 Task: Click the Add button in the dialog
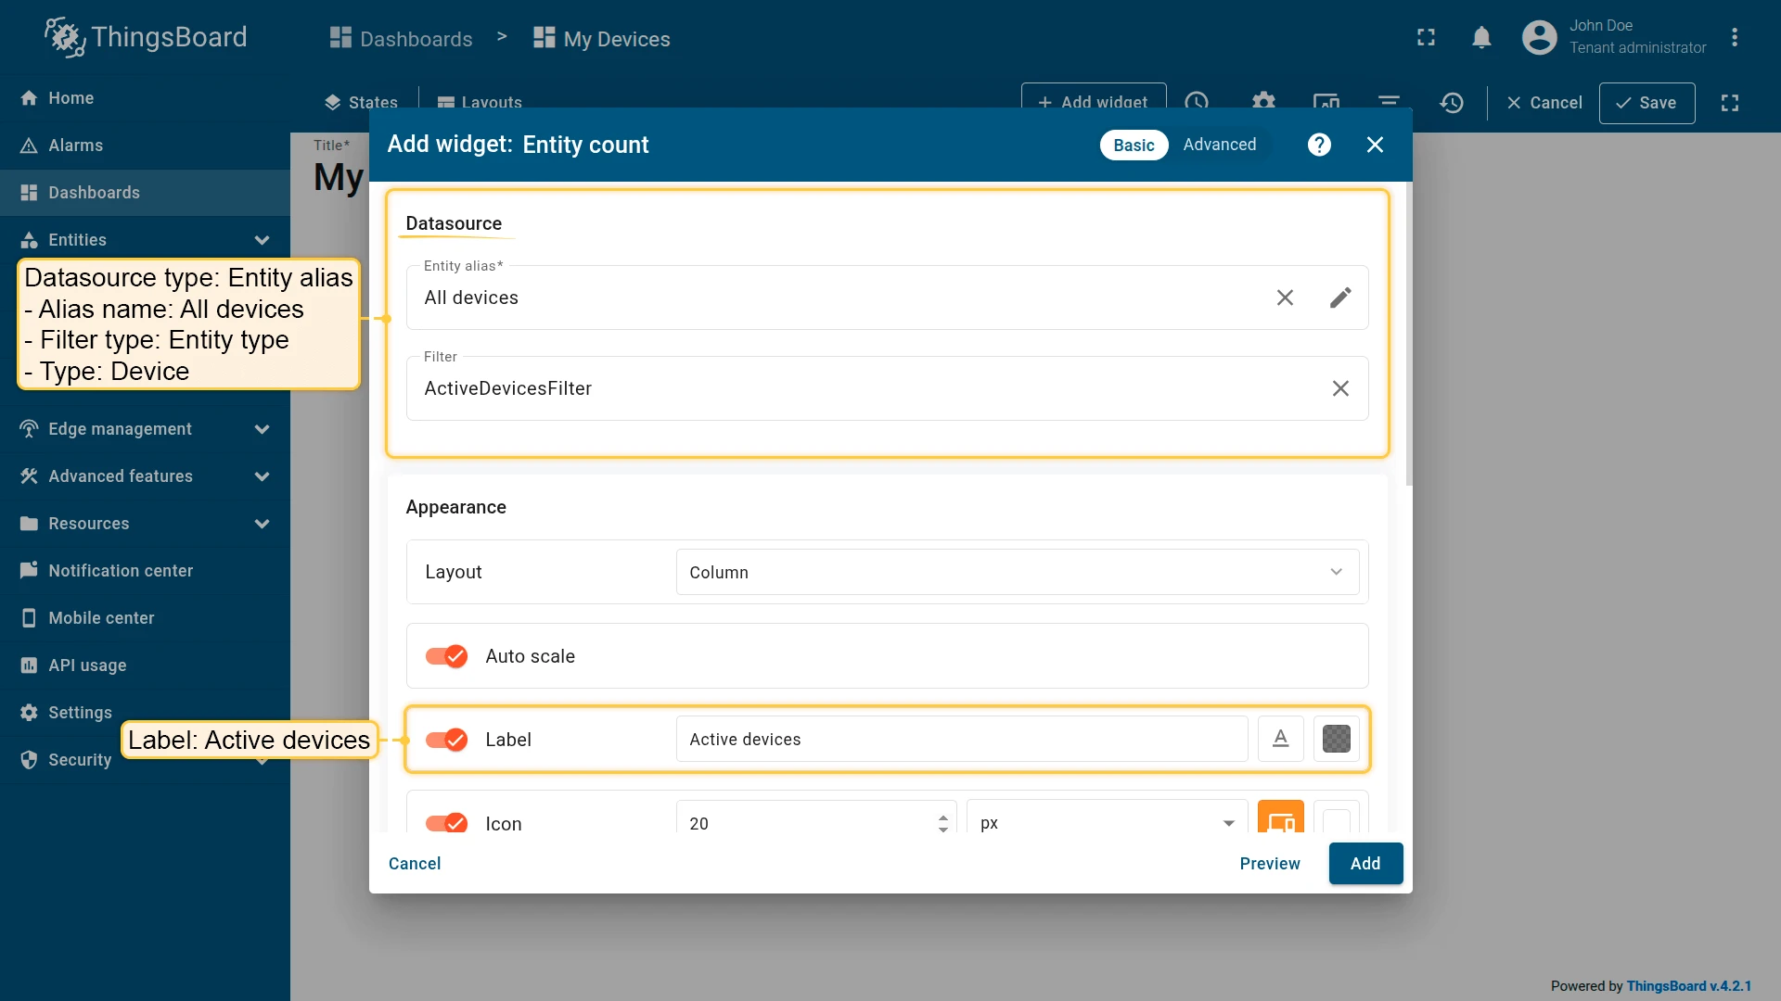point(1365,864)
